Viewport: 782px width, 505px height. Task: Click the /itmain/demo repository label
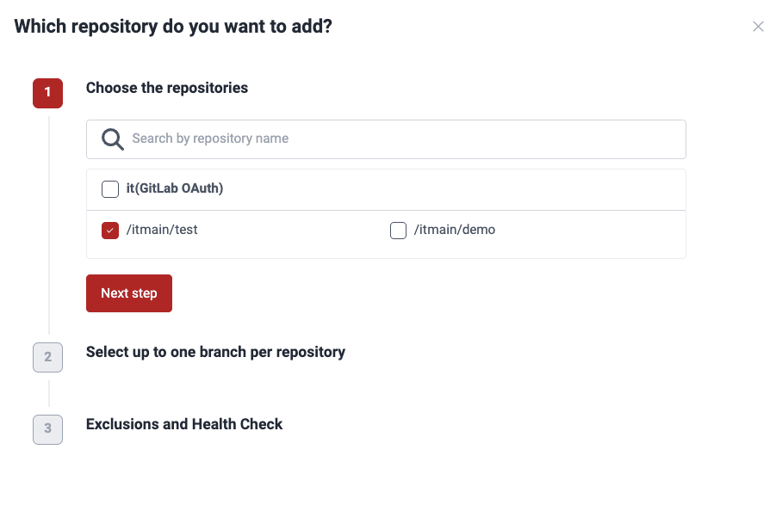pyautogui.click(x=455, y=230)
